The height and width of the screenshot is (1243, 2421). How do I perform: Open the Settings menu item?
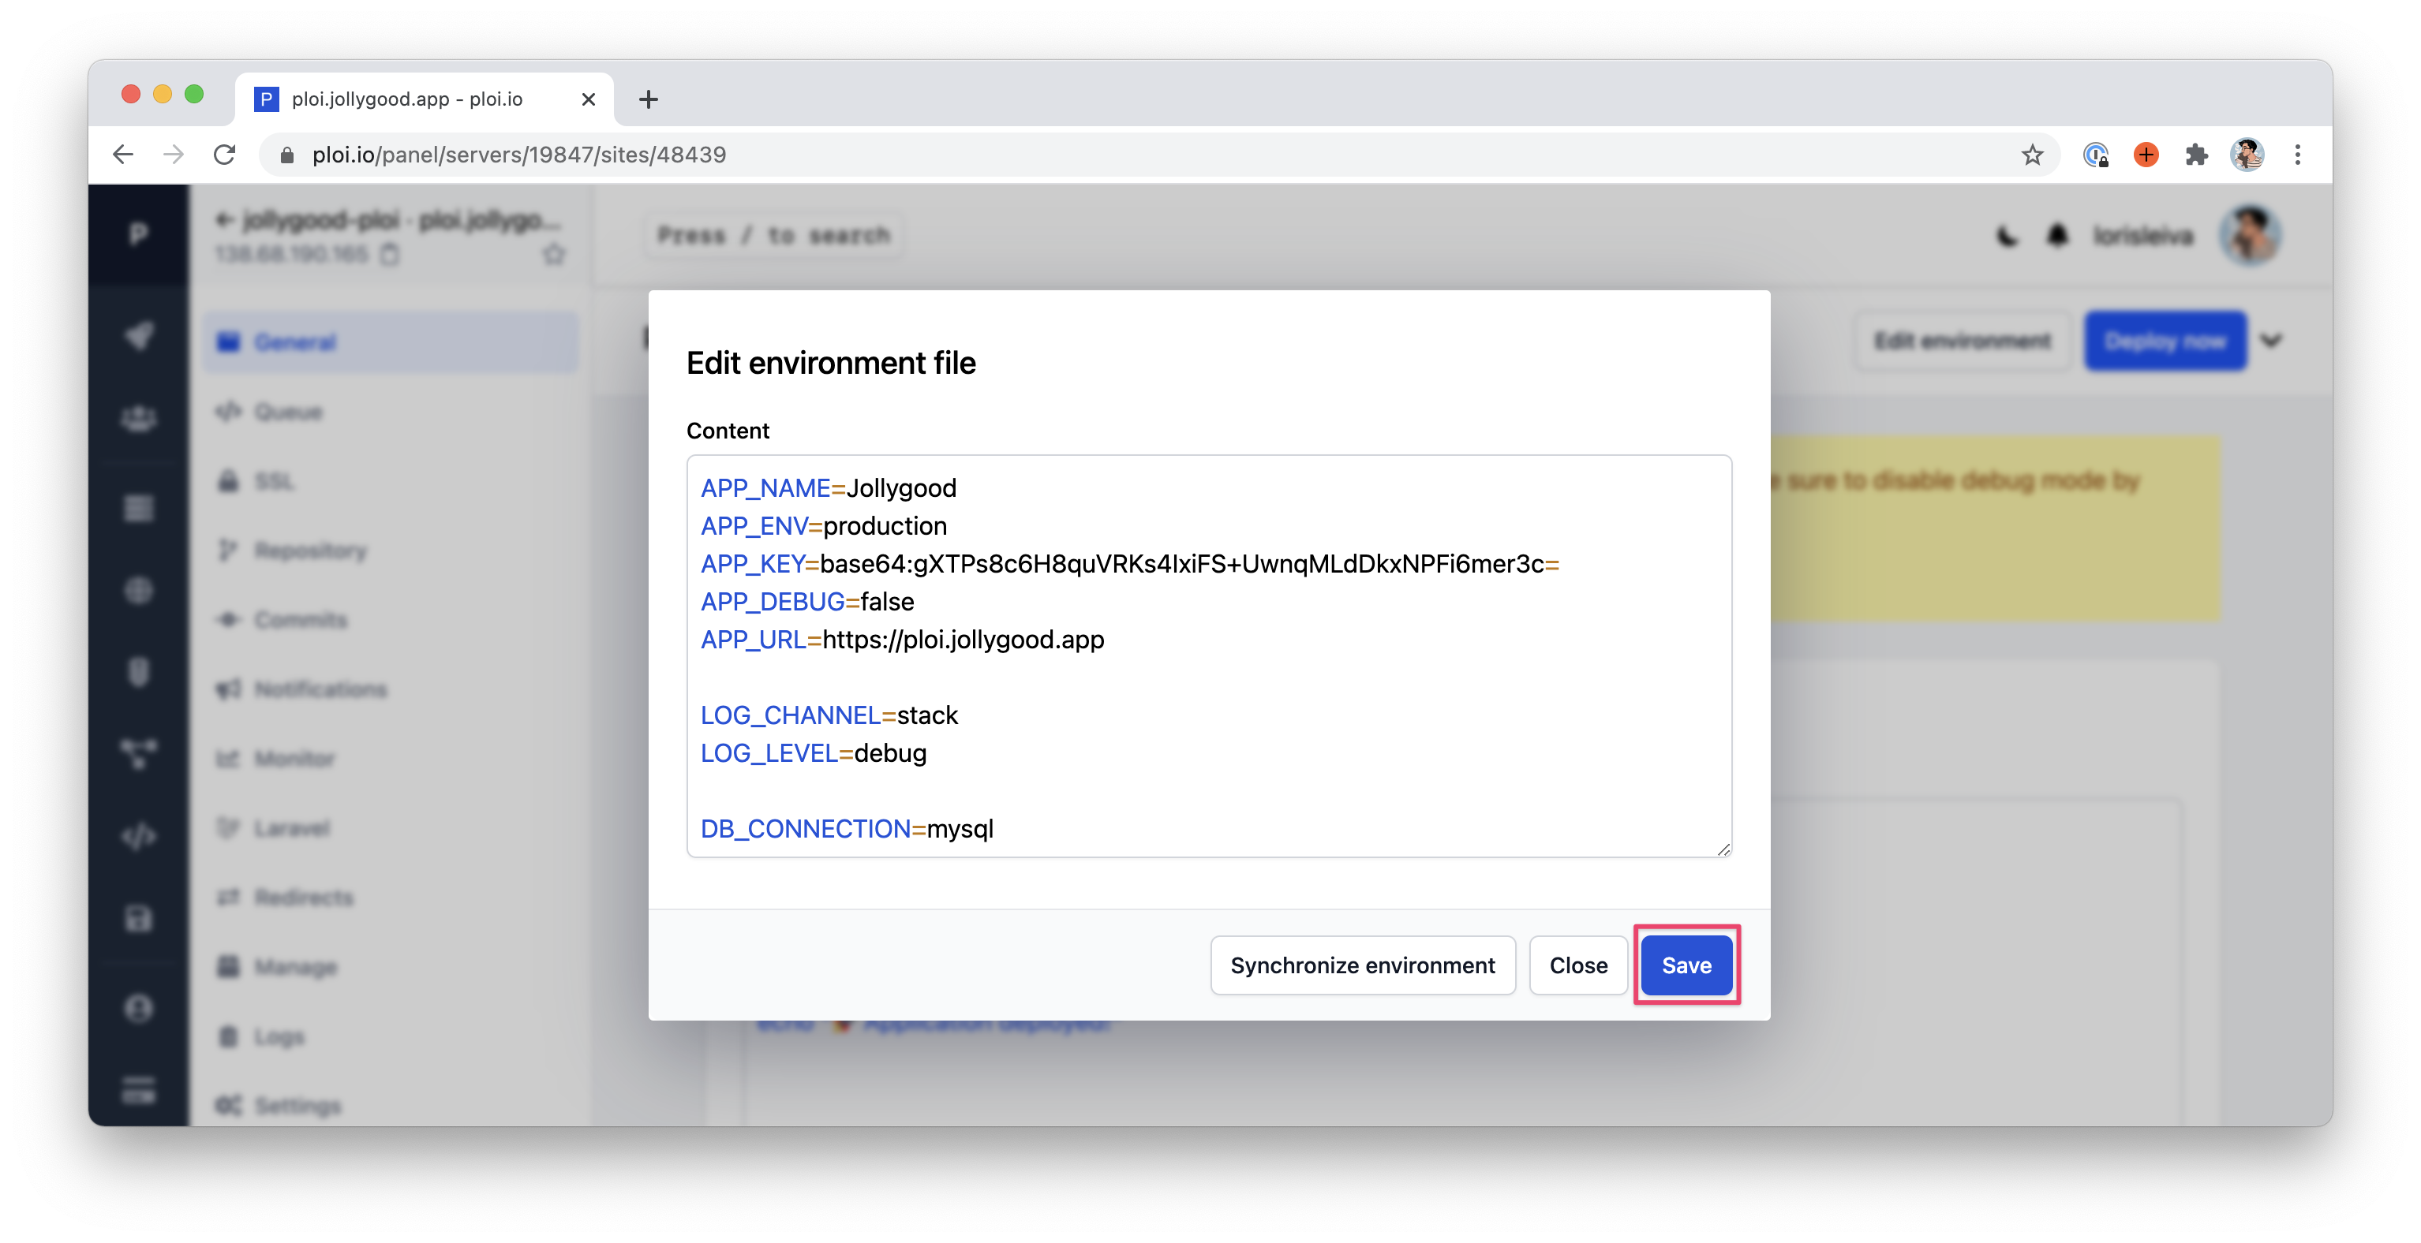(x=391, y=1105)
